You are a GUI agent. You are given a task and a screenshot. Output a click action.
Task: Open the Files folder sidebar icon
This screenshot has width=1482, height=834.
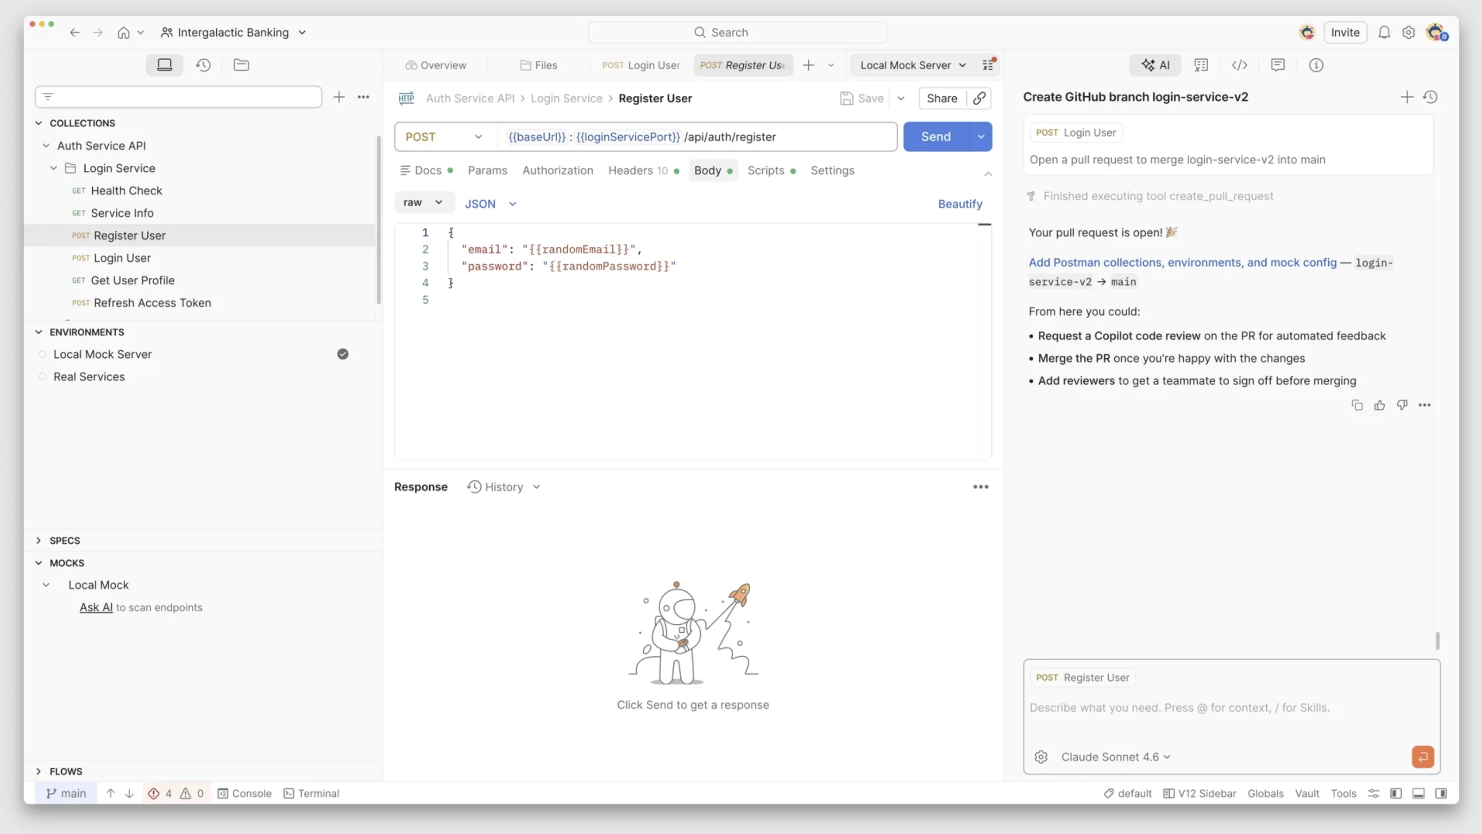241,65
